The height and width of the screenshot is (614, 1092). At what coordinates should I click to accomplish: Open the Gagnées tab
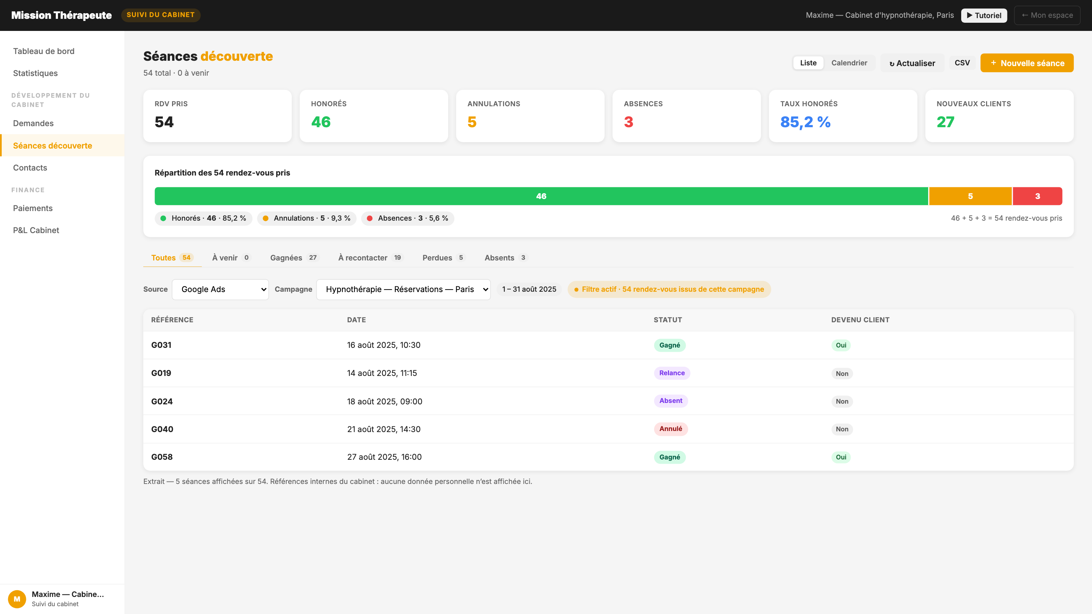point(294,258)
